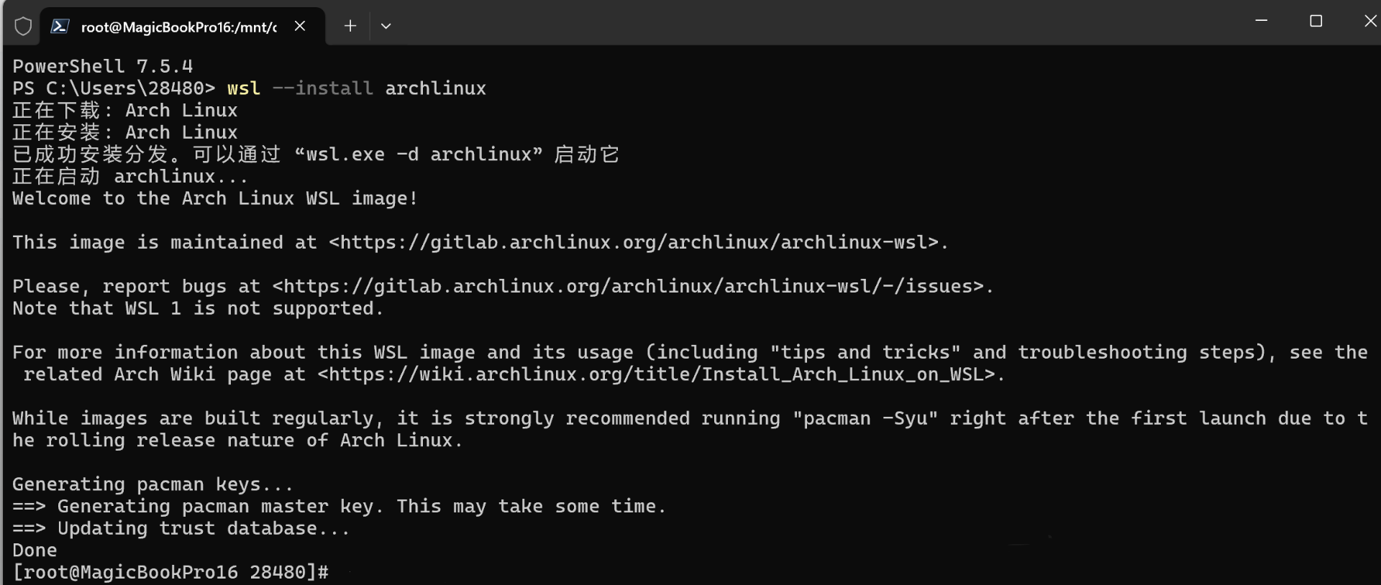Minimize the terminal window

(x=1261, y=21)
